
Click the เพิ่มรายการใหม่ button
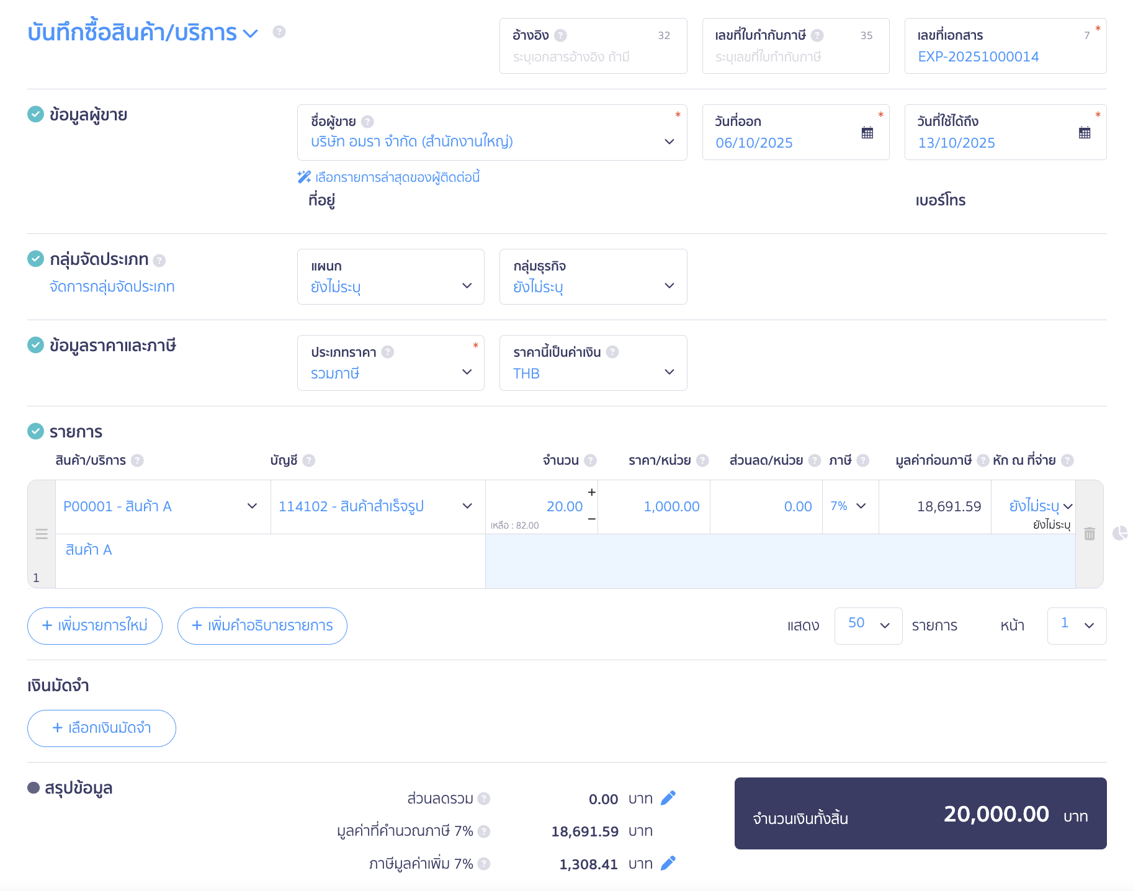pyautogui.click(x=94, y=625)
